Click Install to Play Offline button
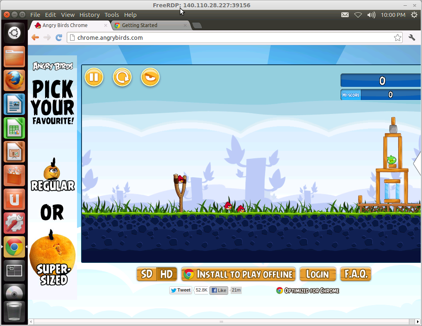Screen dimensions: 422x326 (238, 274)
